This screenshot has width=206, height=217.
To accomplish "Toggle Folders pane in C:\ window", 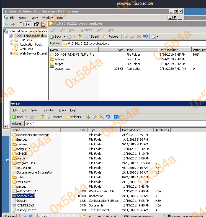I will (x=73, y=117).
